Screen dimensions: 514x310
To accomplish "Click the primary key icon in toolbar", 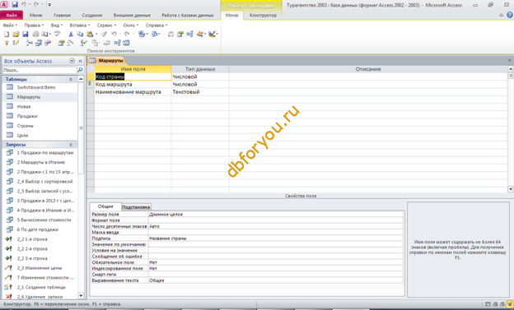I will tap(7, 43).
